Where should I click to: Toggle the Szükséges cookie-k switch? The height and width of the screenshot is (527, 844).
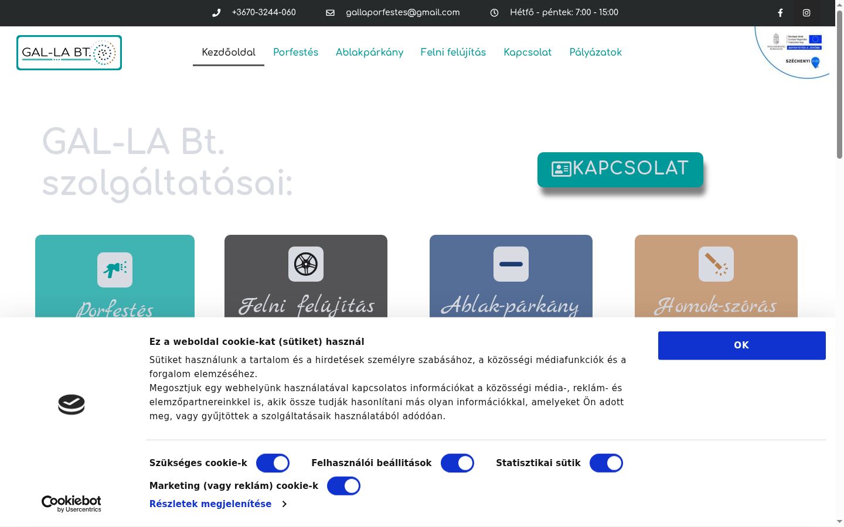pyautogui.click(x=273, y=463)
